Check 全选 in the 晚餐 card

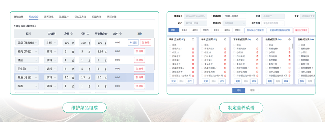click(x=266, y=45)
